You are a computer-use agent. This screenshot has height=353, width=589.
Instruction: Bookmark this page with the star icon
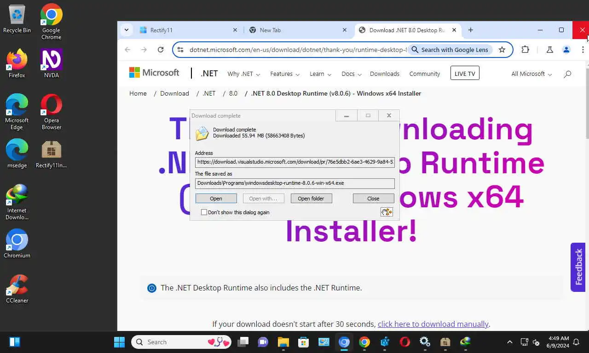coord(502,50)
